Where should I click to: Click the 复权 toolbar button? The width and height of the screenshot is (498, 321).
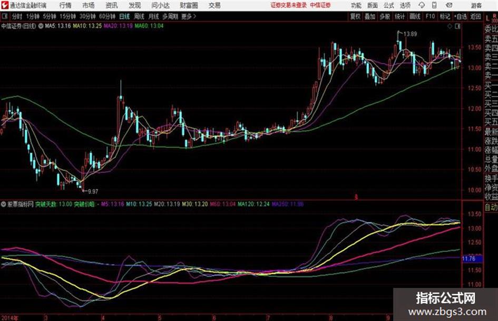[x=355, y=16]
